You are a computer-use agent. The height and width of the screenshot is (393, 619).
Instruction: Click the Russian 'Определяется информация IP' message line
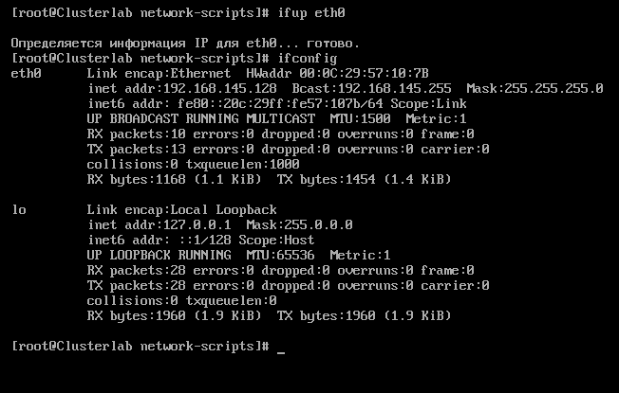[185, 44]
